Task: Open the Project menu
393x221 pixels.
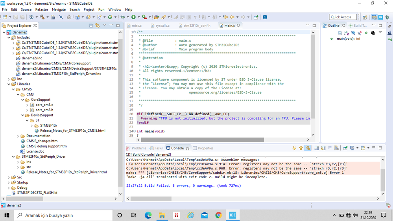Action: click(89, 9)
